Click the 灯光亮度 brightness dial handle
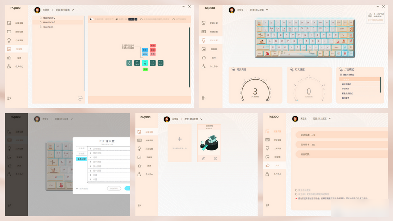The width and height of the screenshot is (393, 221). pos(267,100)
